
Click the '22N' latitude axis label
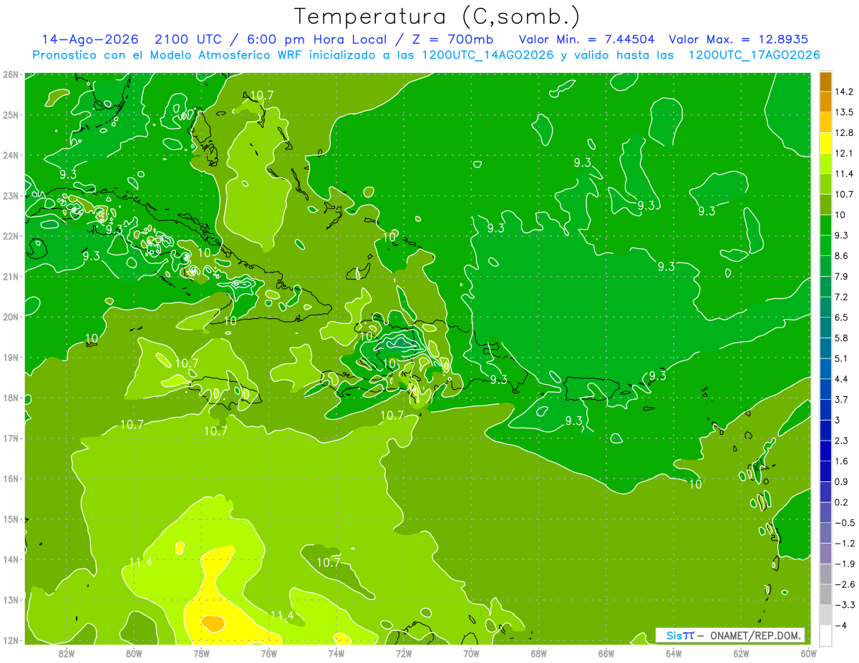click(x=10, y=236)
